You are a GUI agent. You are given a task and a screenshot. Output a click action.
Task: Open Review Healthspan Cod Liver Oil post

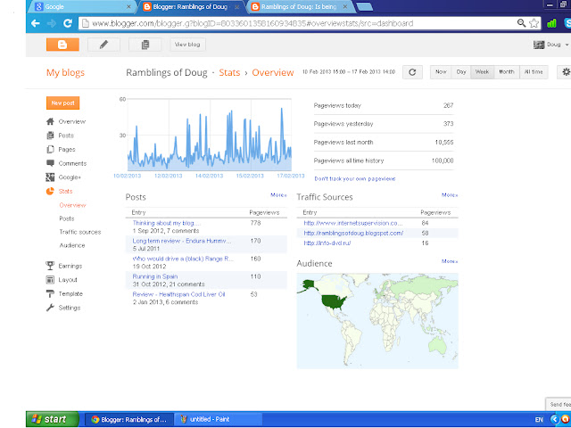click(x=178, y=294)
